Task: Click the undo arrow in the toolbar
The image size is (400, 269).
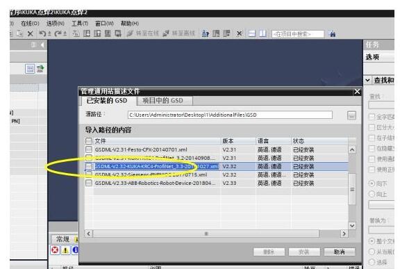Action: (x=42, y=33)
